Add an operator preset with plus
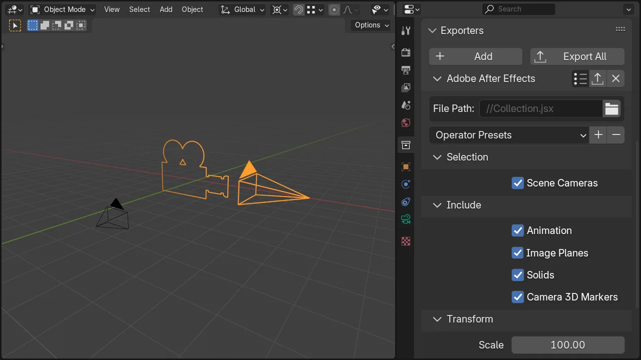The image size is (641, 360). 598,135
